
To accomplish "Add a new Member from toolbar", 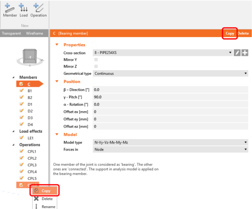I will pyautogui.click(x=10, y=10).
